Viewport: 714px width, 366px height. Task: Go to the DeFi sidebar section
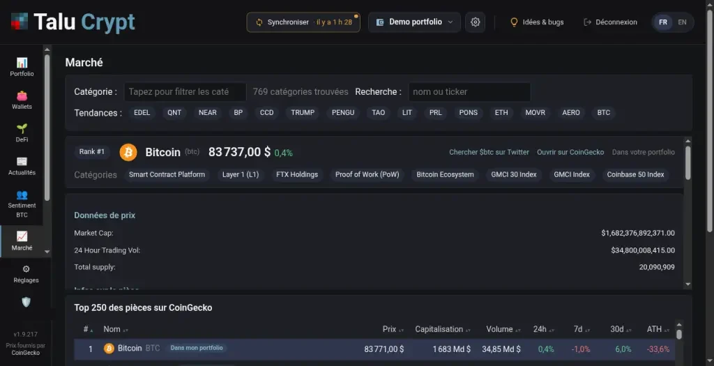[x=22, y=133]
